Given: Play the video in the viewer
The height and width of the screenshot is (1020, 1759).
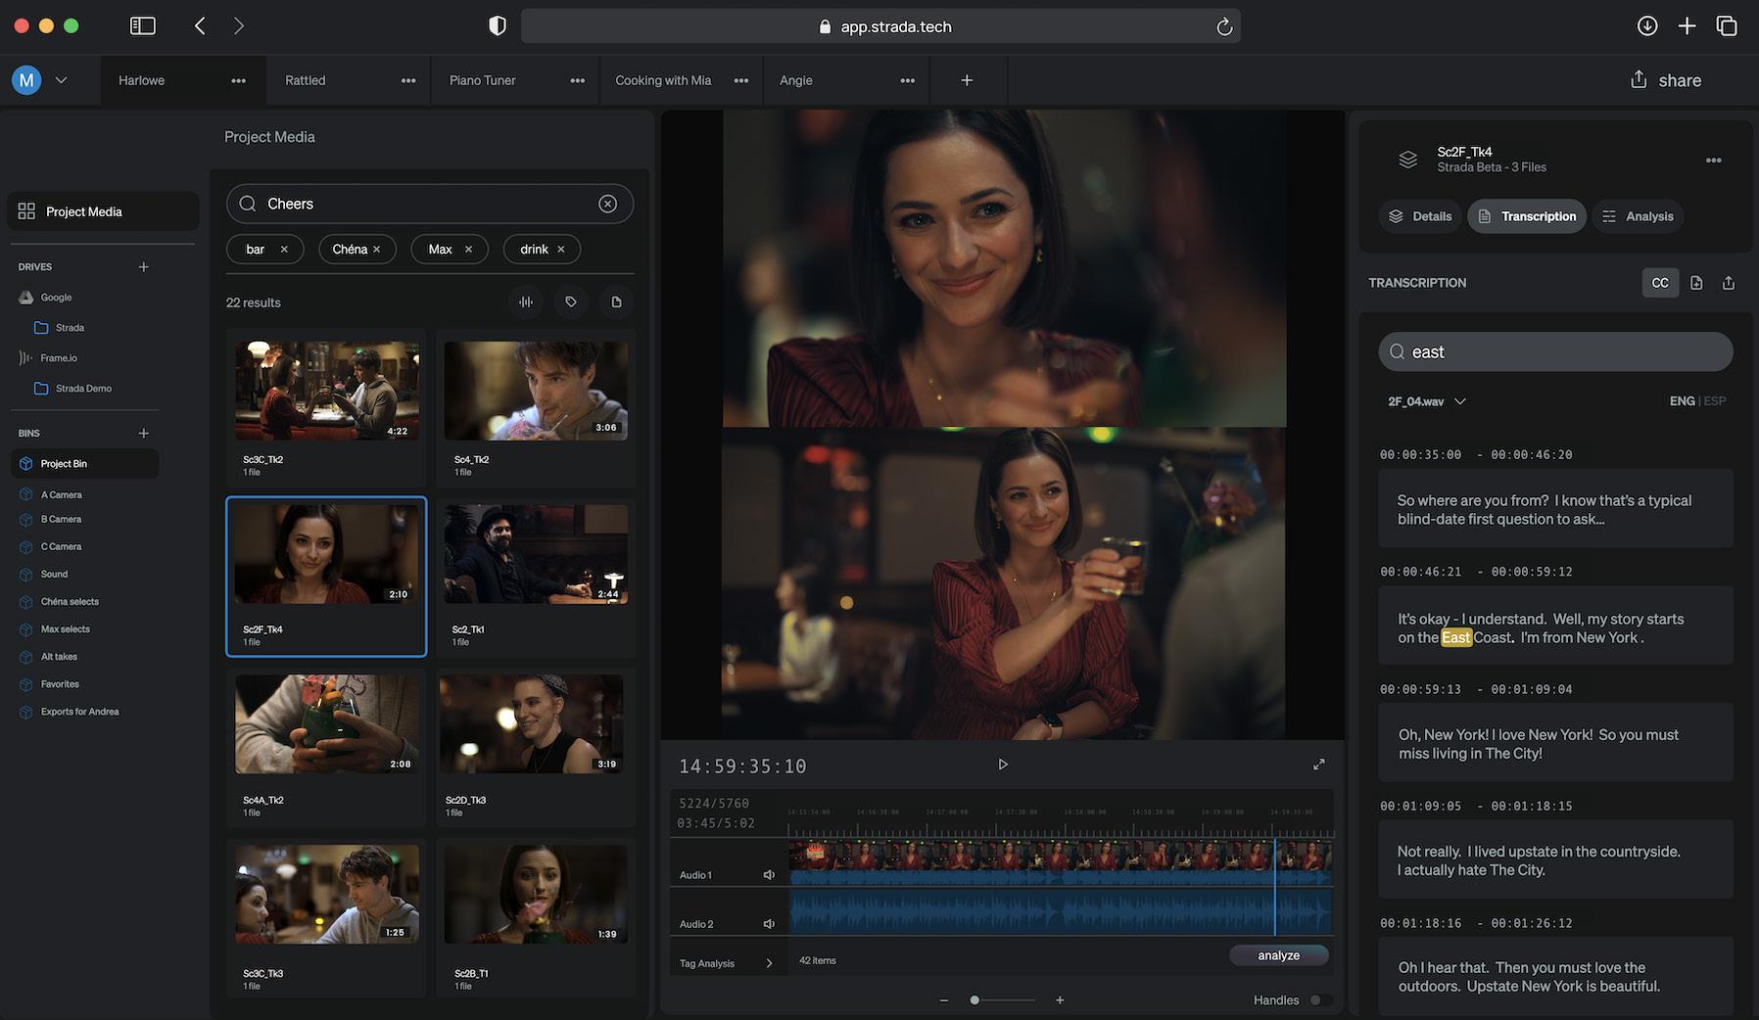Looking at the screenshot, I should click(x=1002, y=765).
